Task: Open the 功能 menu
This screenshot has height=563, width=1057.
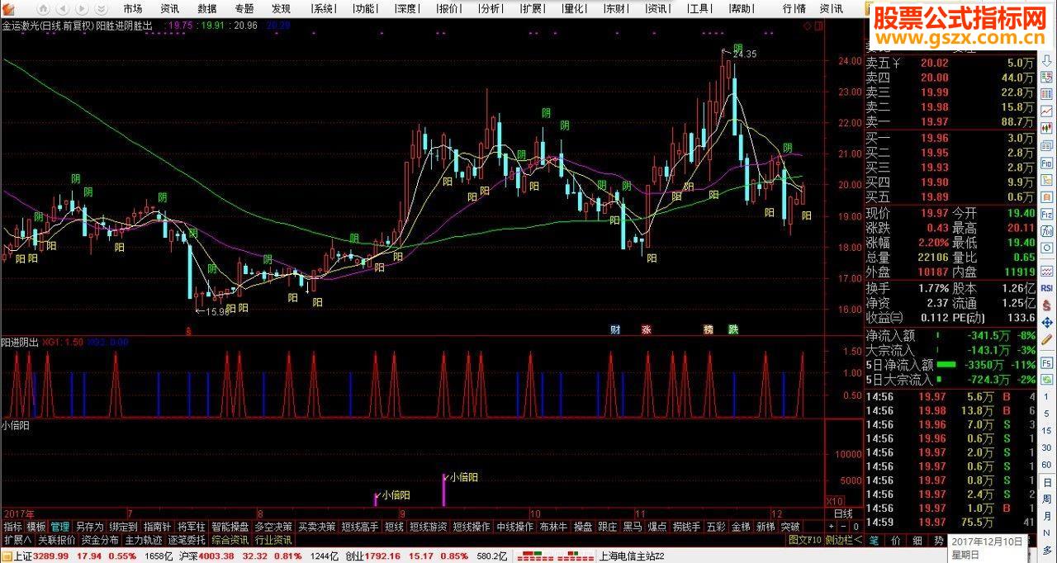Action: [364, 8]
